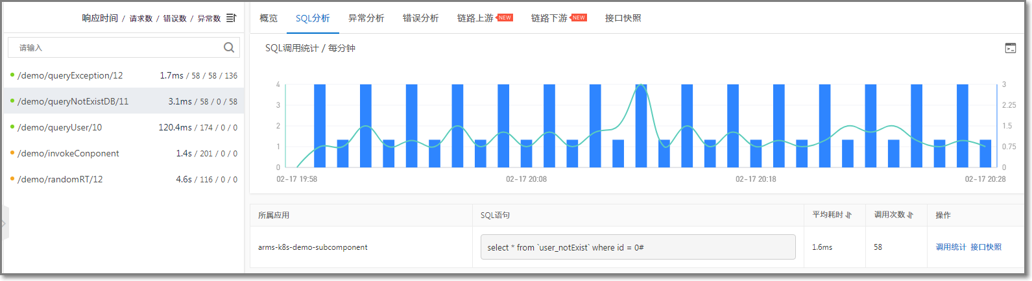The image size is (1032, 281).
Task: Select the SQL分析 tab
Action: coord(313,18)
